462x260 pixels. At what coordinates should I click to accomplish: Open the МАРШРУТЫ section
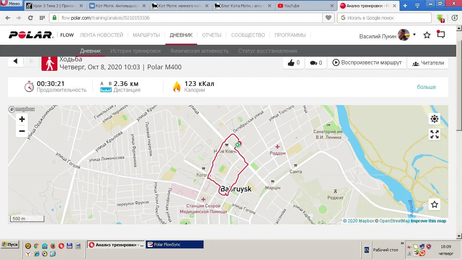(146, 35)
